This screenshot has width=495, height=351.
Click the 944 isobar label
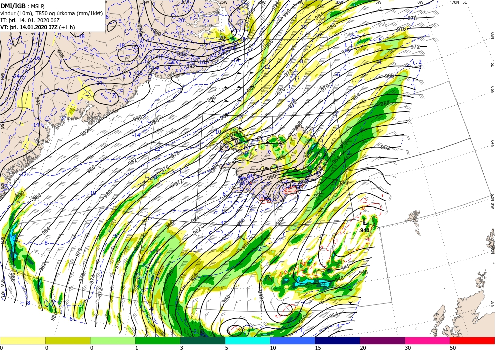point(345,267)
